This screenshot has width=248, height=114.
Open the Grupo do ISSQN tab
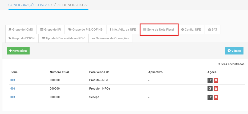tap(22, 38)
